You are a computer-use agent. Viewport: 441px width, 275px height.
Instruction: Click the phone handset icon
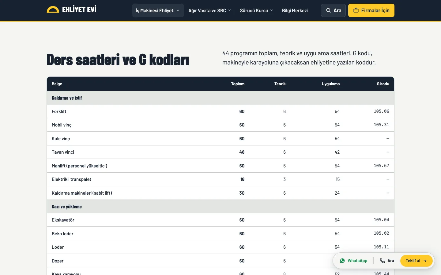[382, 261]
